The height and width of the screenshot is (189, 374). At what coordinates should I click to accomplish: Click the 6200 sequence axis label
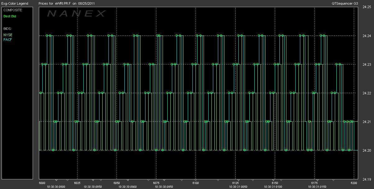point(354,183)
